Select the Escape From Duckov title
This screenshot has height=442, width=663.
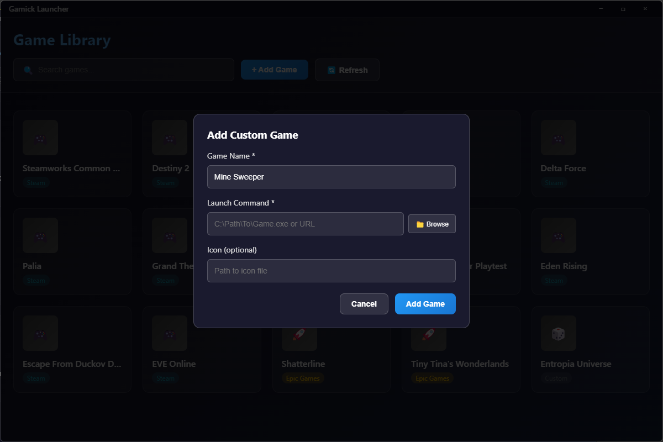click(71, 364)
